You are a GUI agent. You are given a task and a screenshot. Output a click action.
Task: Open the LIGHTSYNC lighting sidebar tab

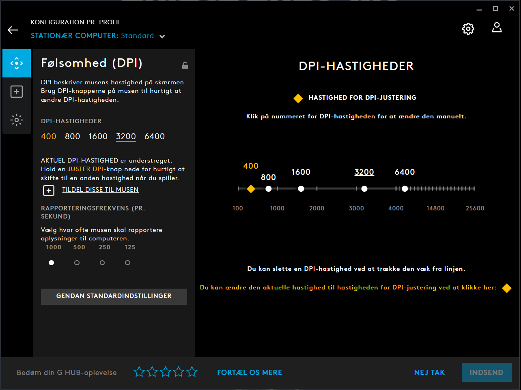(x=17, y=120)
